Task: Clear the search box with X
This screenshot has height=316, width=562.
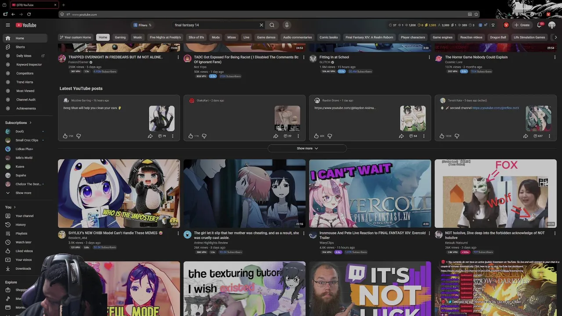Action: point(261,25)
